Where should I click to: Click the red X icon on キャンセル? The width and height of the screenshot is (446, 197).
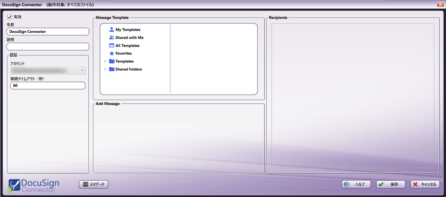coord(415,184)
